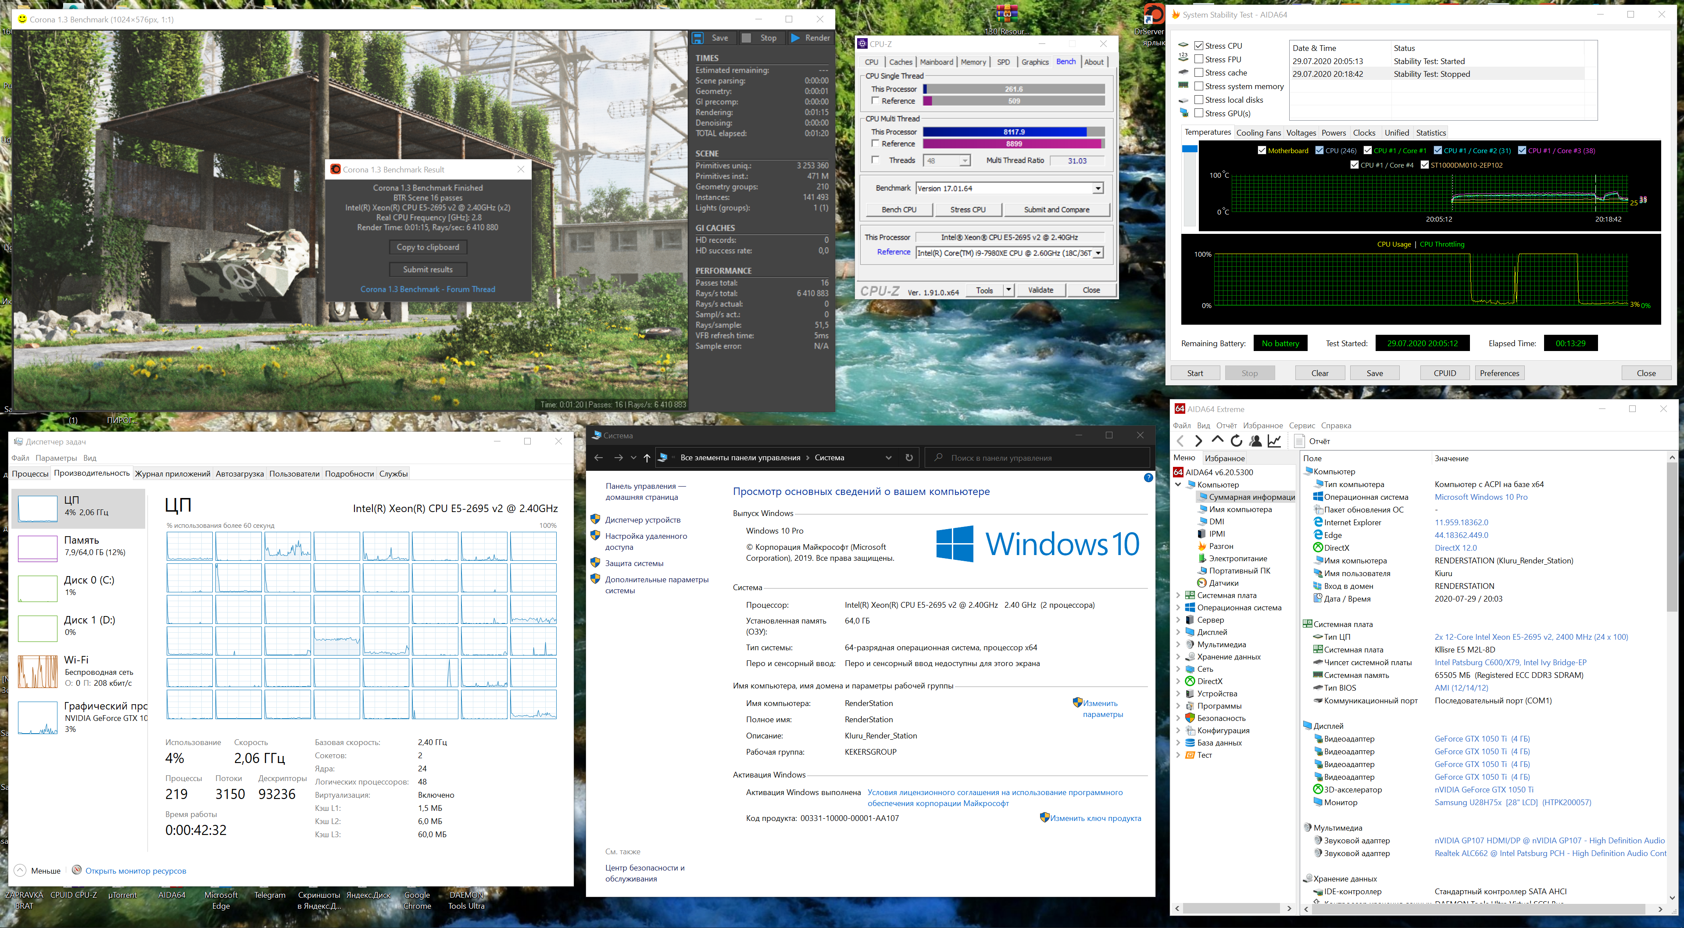Enable Stress local disks checkbox
The height and width of the screenshot is (928, 1684).
[1199, 100]
